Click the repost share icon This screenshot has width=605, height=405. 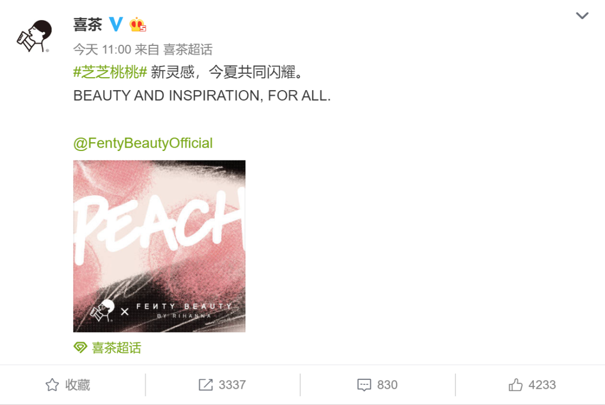tap(206, 384)
